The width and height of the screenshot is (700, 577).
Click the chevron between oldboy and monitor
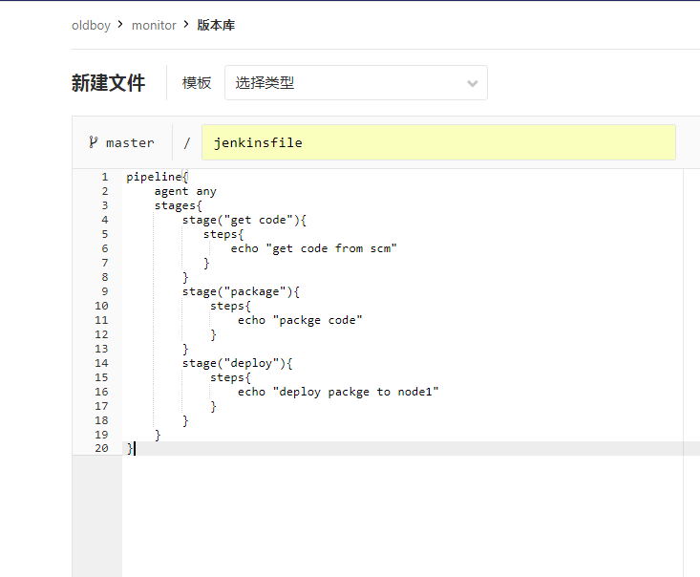coord(120,25)
